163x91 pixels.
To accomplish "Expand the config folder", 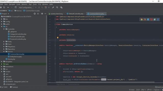I will click(2, 21).
